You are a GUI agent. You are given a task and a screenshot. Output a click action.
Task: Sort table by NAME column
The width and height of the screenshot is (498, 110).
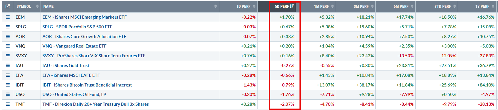(130, 6)
